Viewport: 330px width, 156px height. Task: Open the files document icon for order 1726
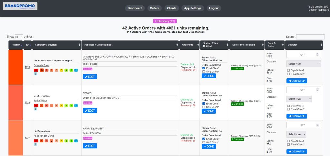[x=267, y=81]
